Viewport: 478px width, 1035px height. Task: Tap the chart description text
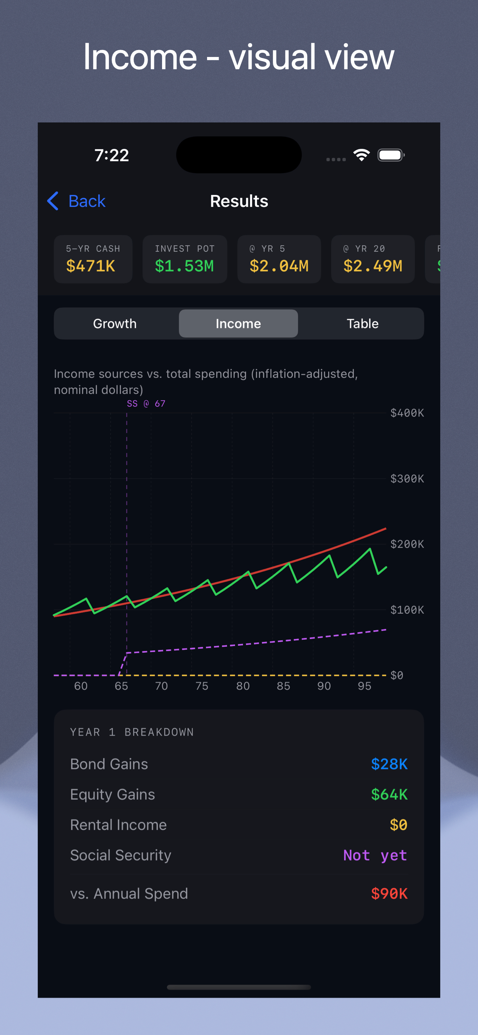tap(206, 382)
